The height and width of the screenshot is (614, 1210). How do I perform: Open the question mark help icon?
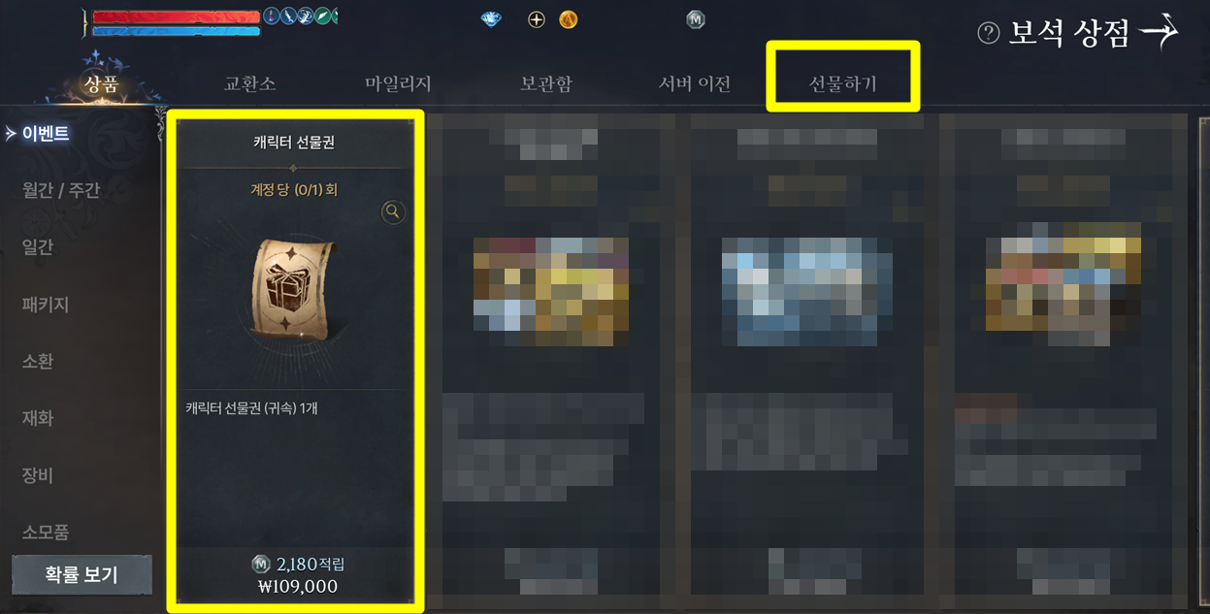pos(988,34)
